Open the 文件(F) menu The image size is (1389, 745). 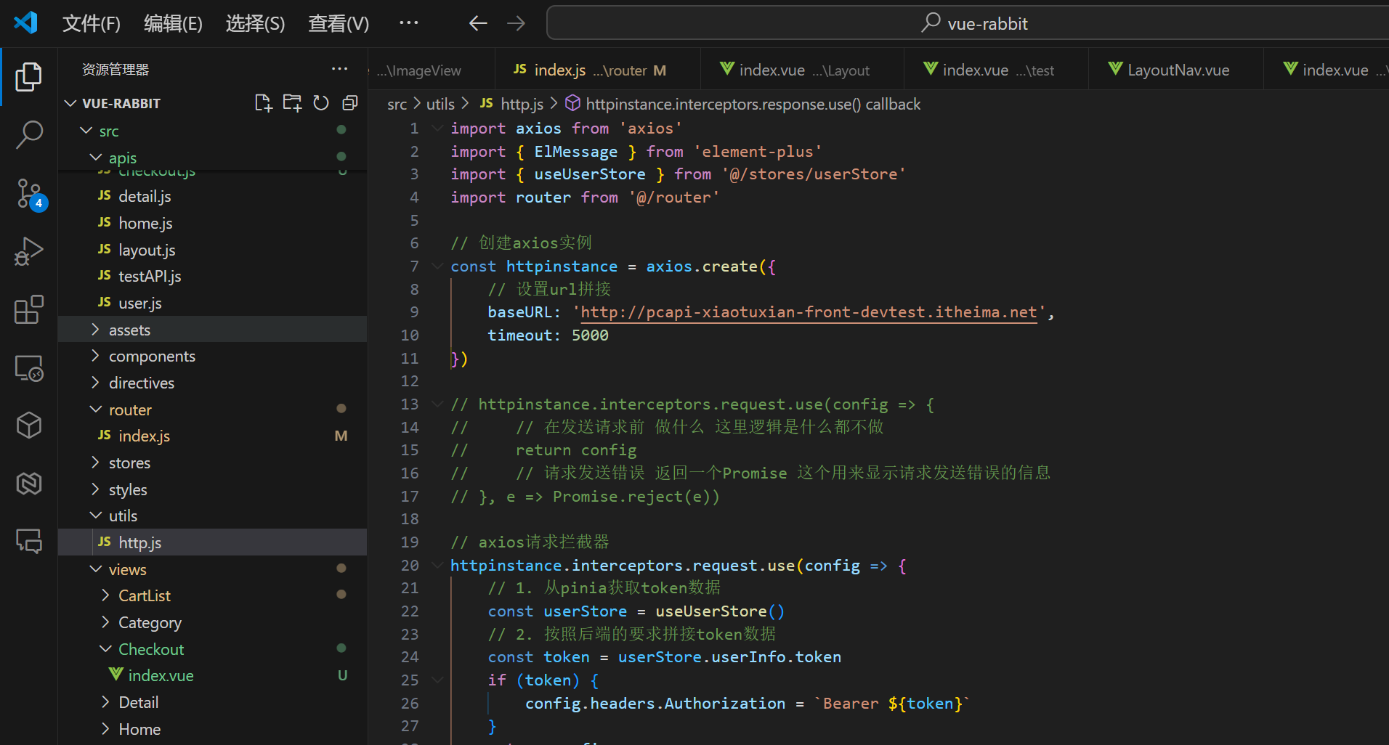pyautogui.click(x=92, y=23)
